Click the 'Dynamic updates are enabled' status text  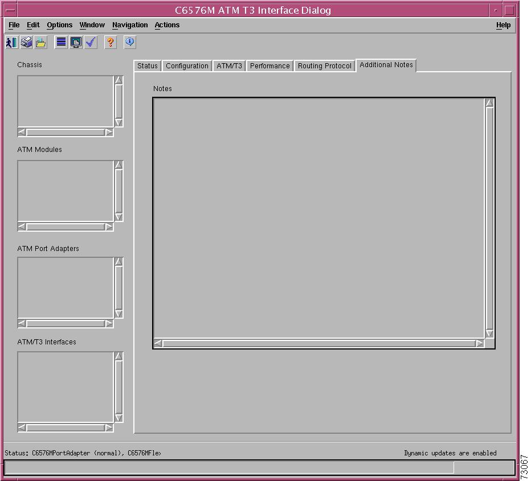point(450,453)
